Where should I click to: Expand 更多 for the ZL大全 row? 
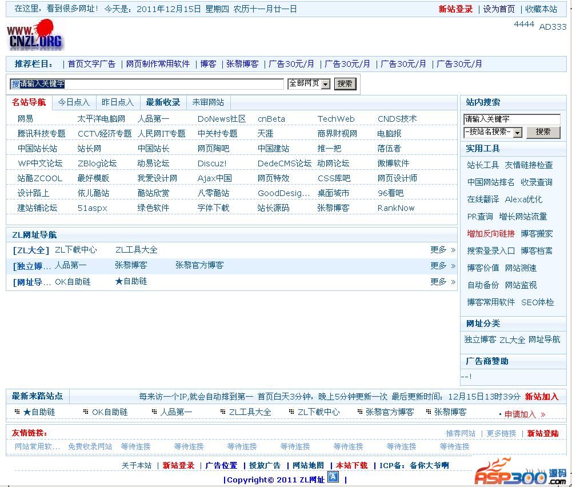(x=443, y=250)
